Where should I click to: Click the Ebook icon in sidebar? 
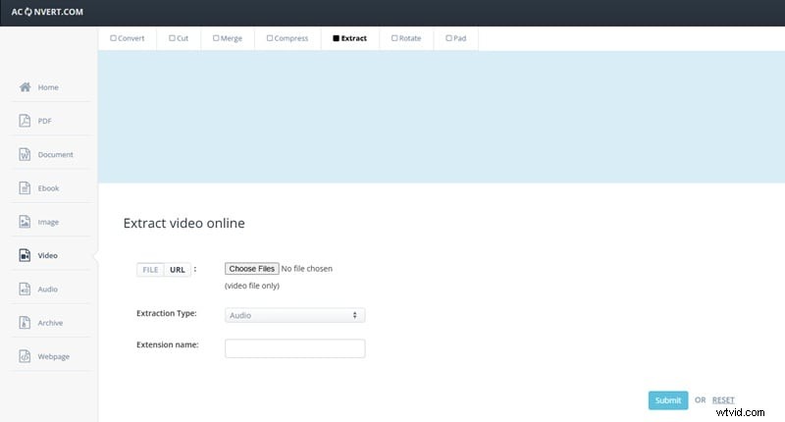(x=25, y=188)
